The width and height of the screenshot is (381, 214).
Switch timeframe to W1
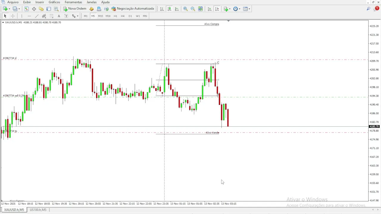point(138,16)
